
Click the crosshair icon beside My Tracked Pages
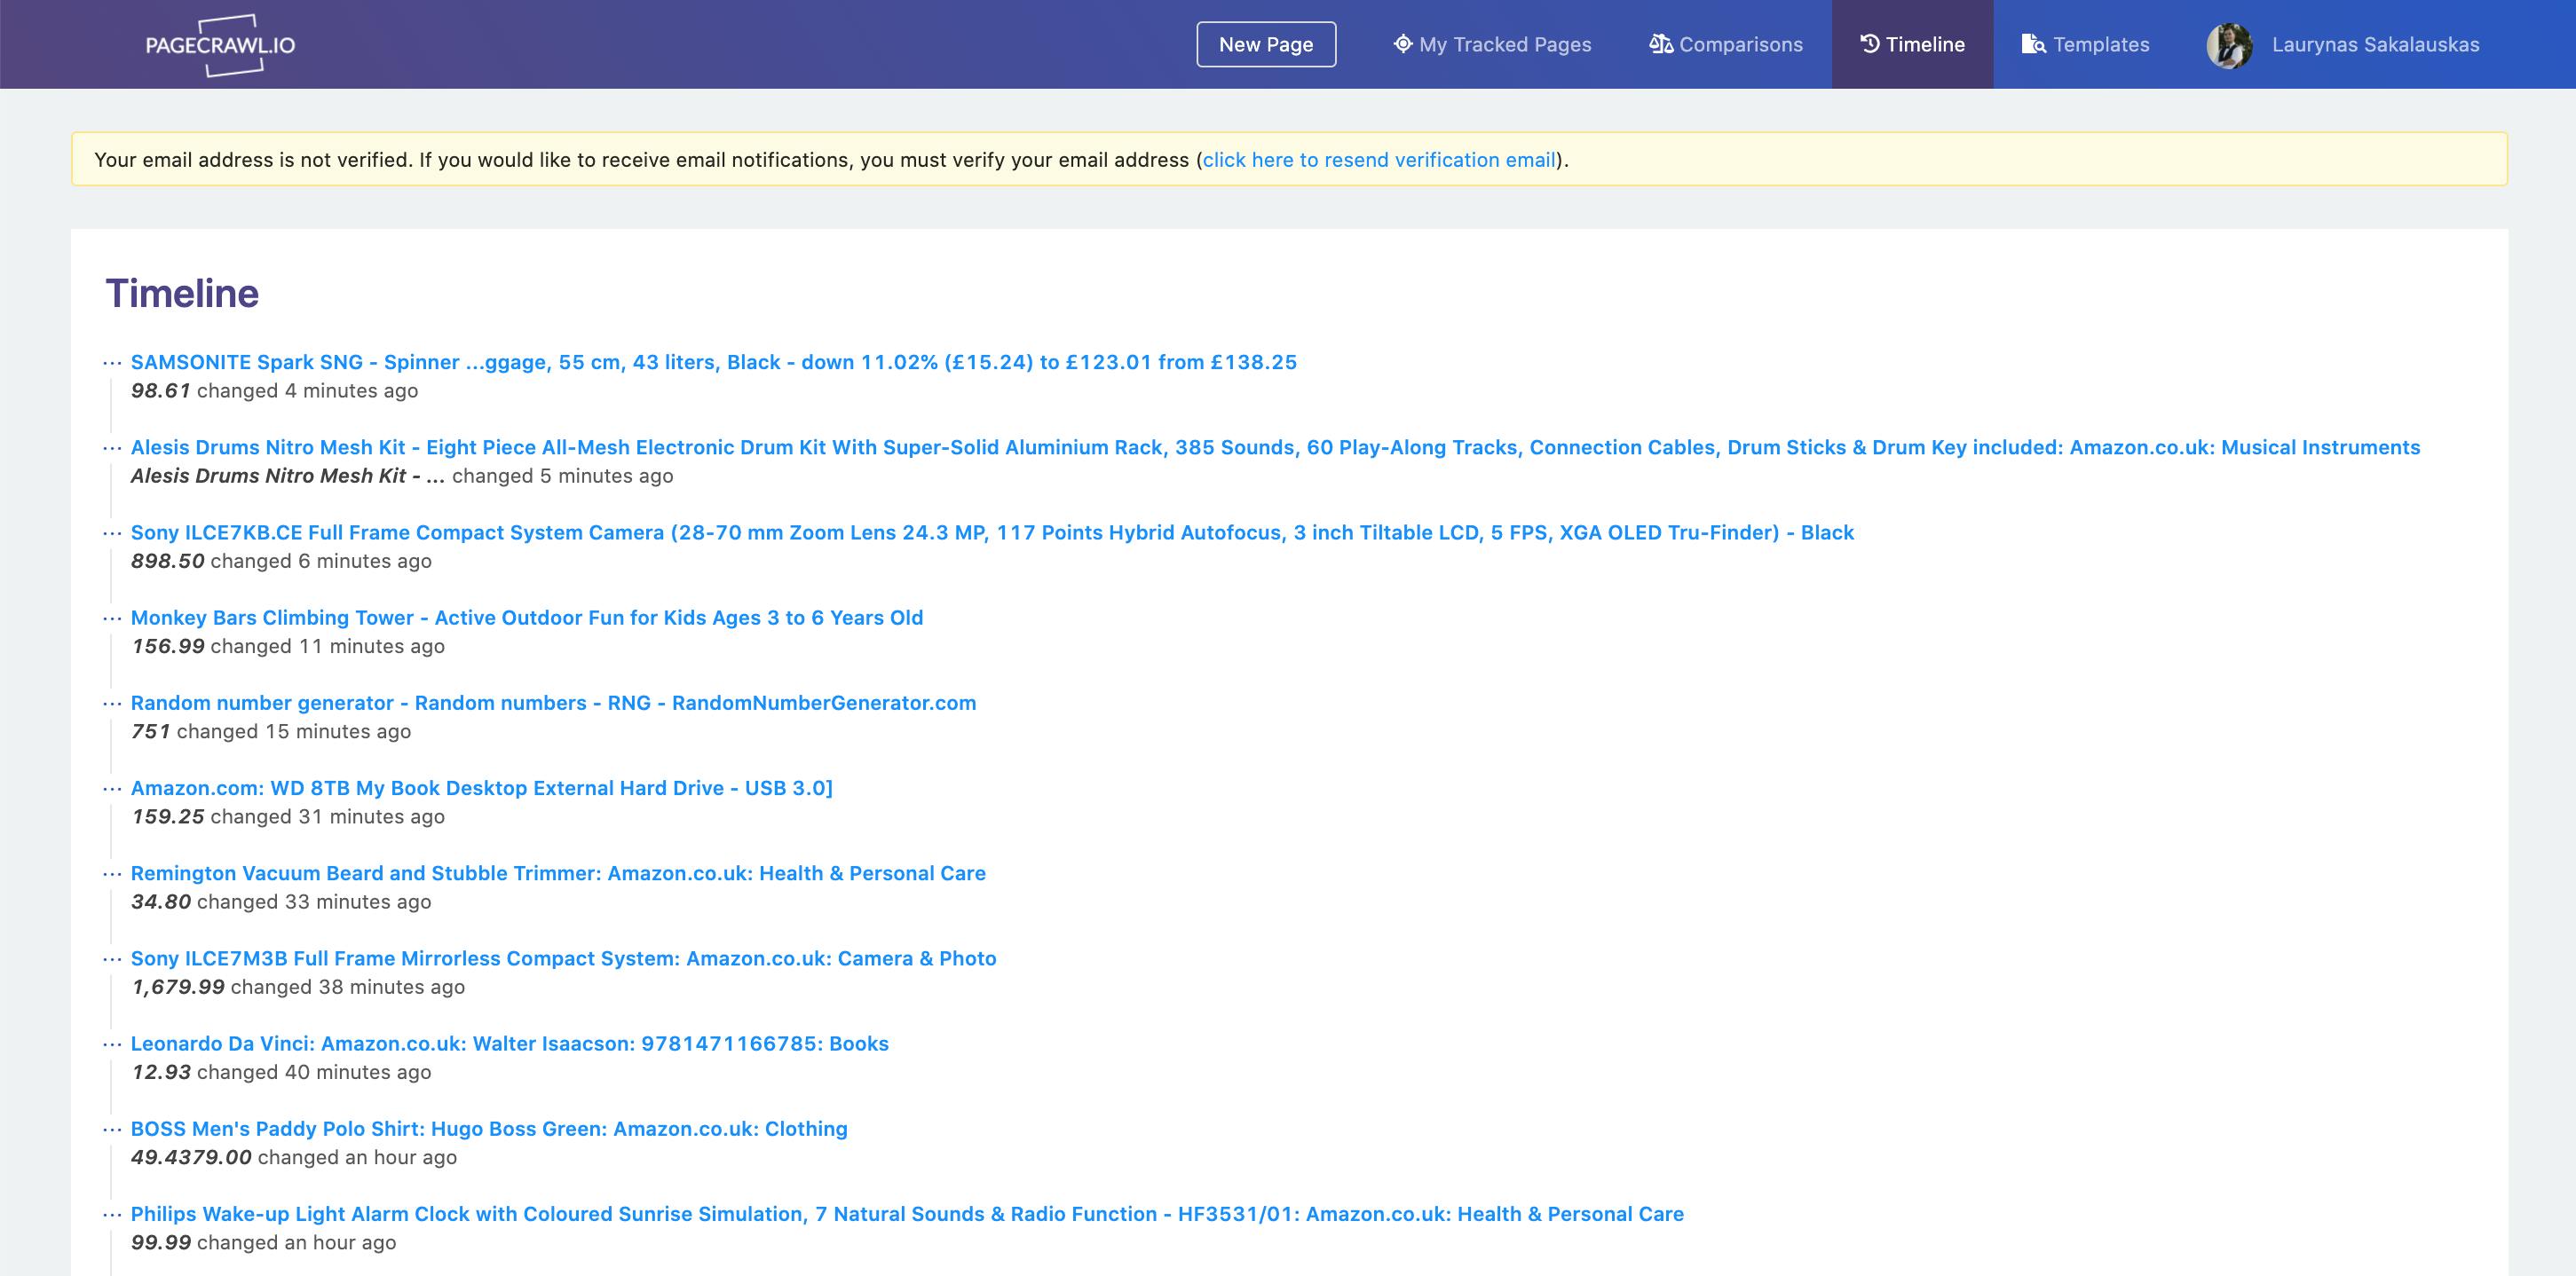click(1403, 44)
